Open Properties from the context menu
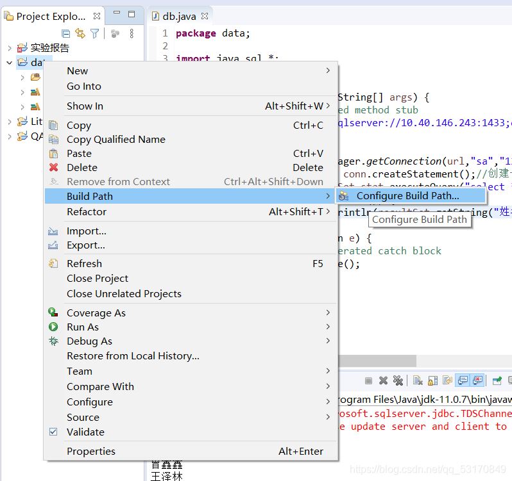The image size is (512, 481). coord(191,452)
